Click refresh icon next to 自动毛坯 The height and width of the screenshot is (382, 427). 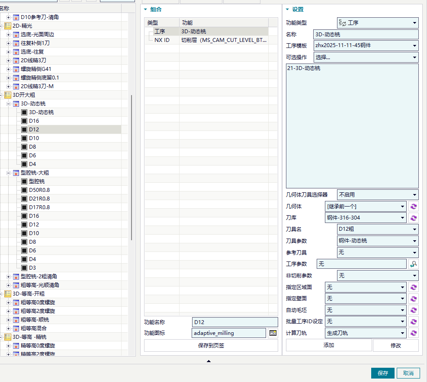414,310
